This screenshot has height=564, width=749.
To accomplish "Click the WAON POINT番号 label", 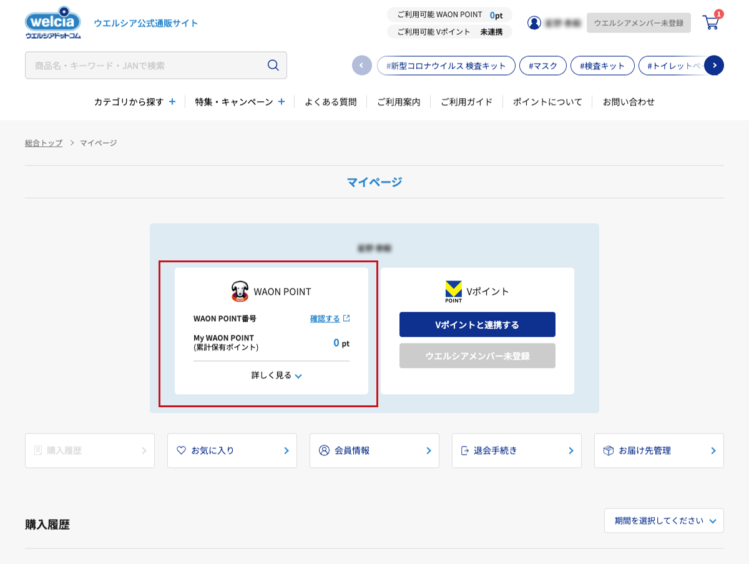I will (x=225, y=319).
